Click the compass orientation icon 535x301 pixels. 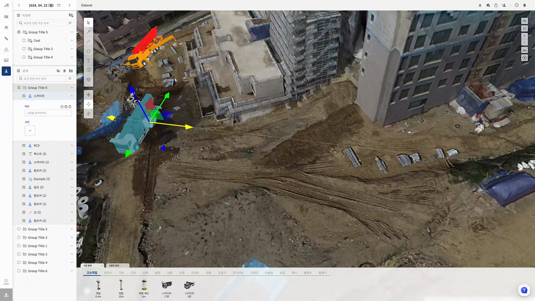coord(524,58)
